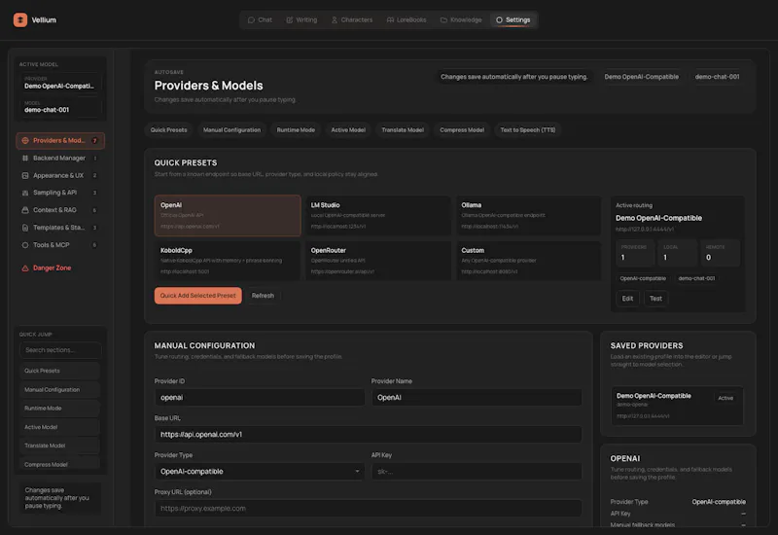Click Runtime Mode in Quick Jump list

click(x=60, y=408)
